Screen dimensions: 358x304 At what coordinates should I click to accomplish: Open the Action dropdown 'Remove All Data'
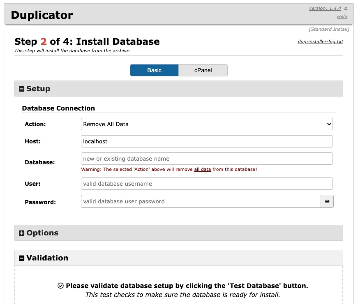(207, 124)
